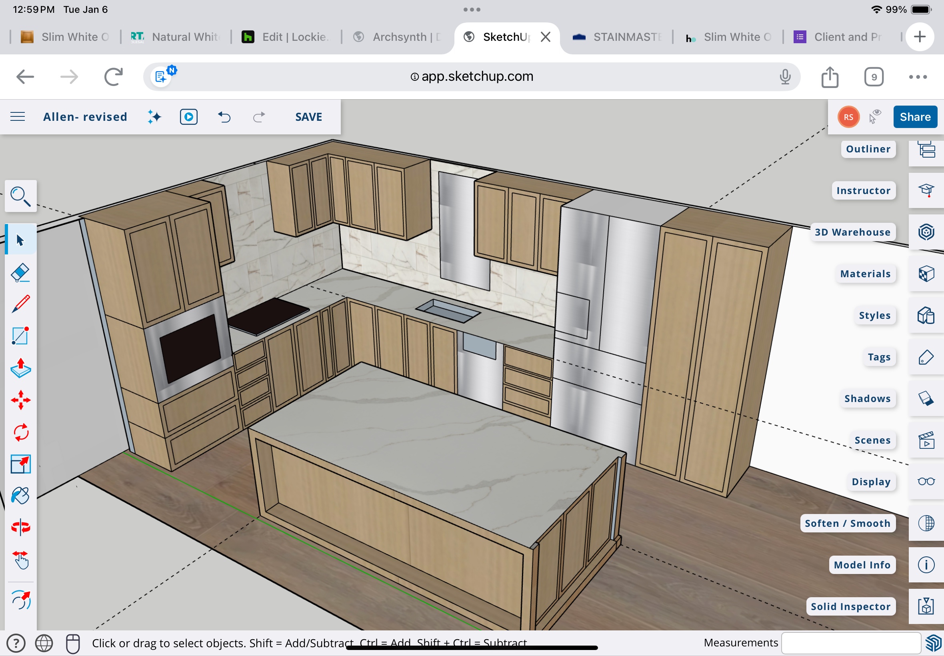Screen dimensions: 944x656
Task: Click the Measurements input field
Action: 850,643
